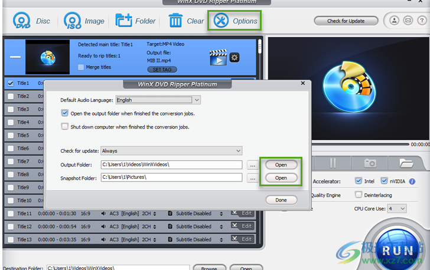Click the user account icon
This screenshot has height=270, width=430.
(x=395, y=21)
